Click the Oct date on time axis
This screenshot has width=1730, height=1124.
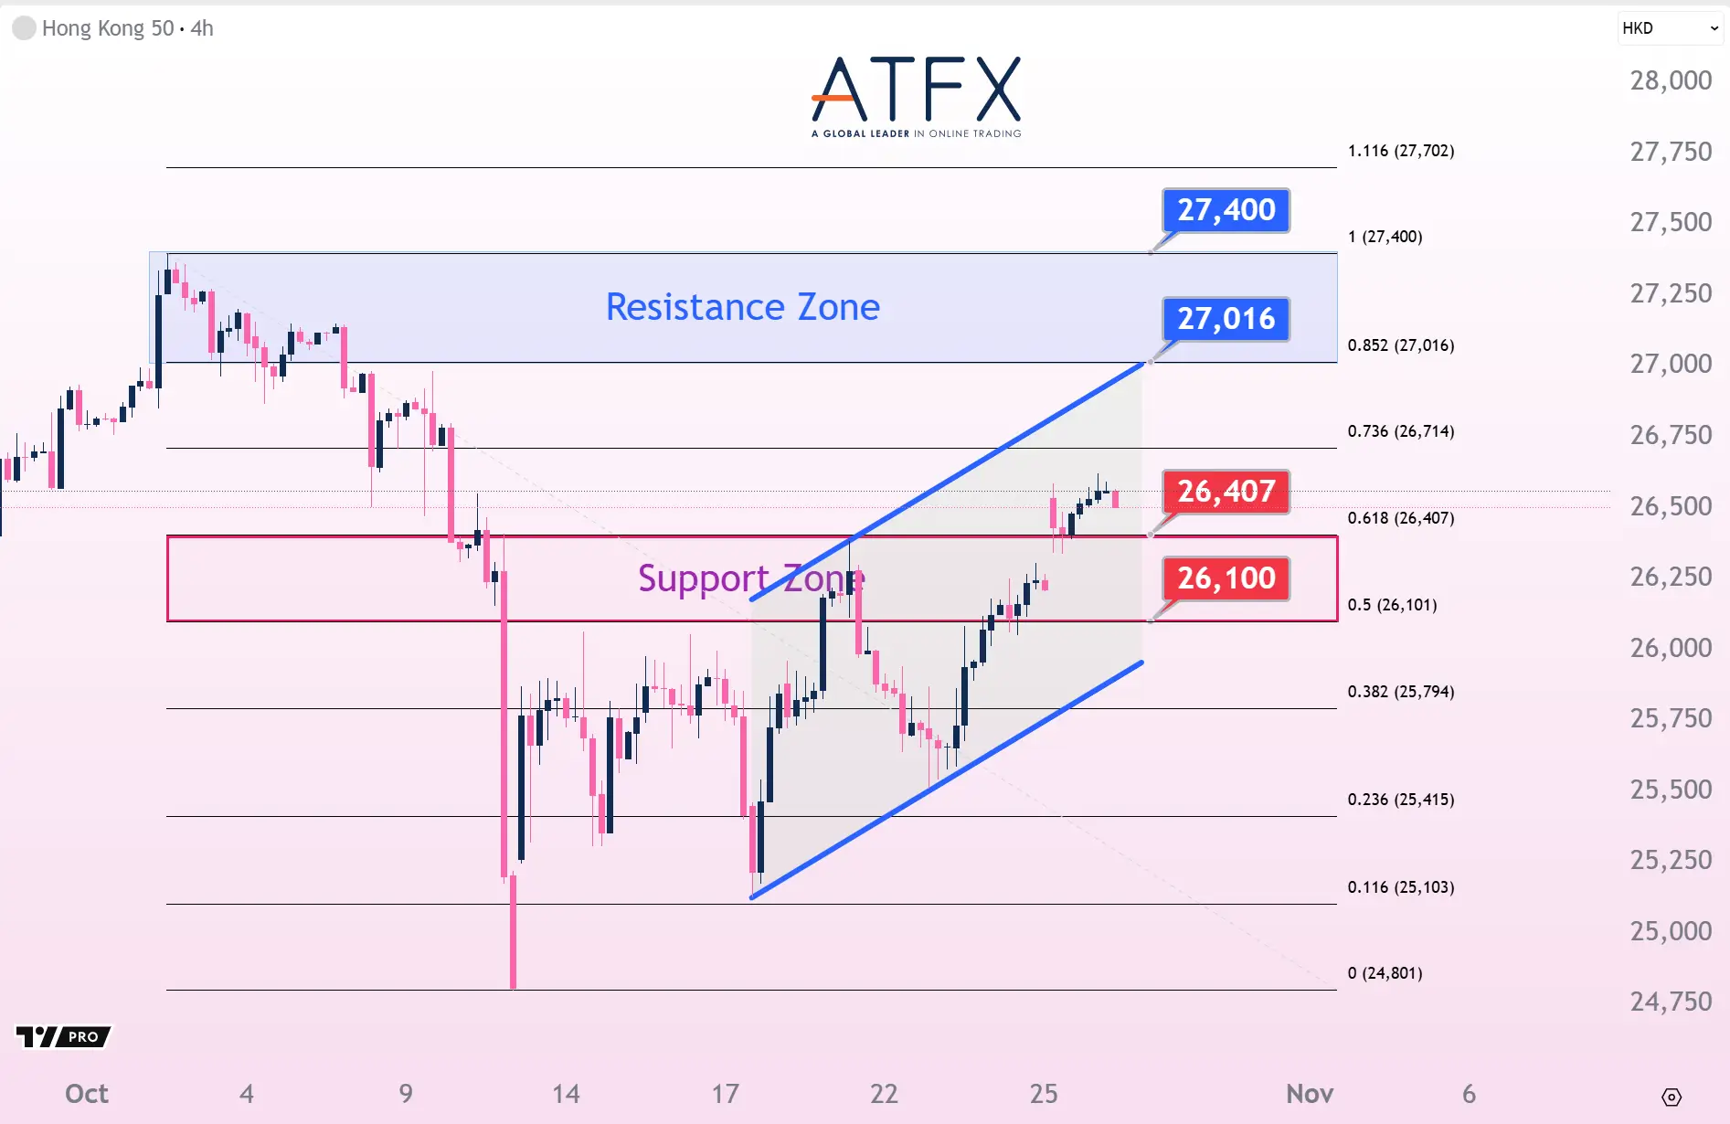[87, 1094]
